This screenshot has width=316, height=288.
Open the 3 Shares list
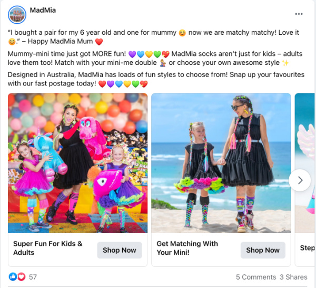pos(293,277)
